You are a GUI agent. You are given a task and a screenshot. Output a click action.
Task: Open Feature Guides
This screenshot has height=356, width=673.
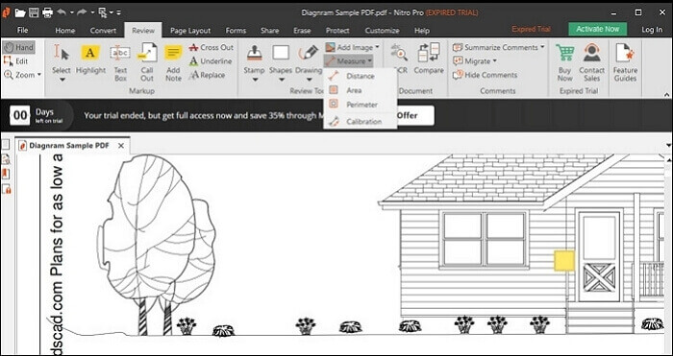click(x=625, y=62)
